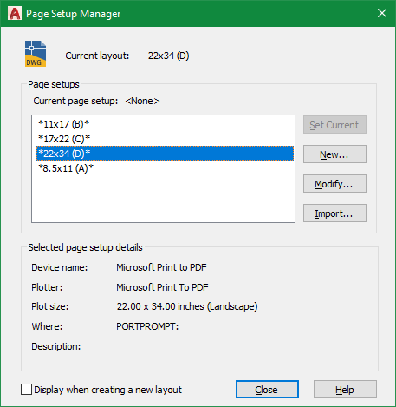The height and width of the screenshot is (407, 396).
Task: Click the DWG file icon
Action: pos(36,54)
